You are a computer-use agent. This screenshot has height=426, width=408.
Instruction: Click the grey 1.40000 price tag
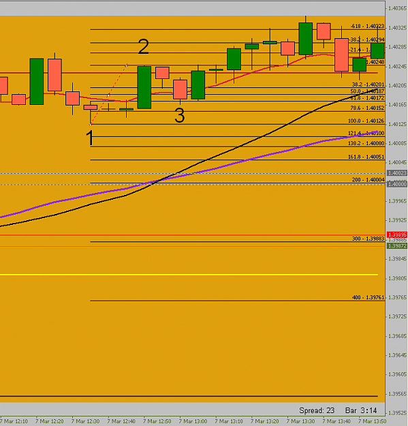click(397, 184)
